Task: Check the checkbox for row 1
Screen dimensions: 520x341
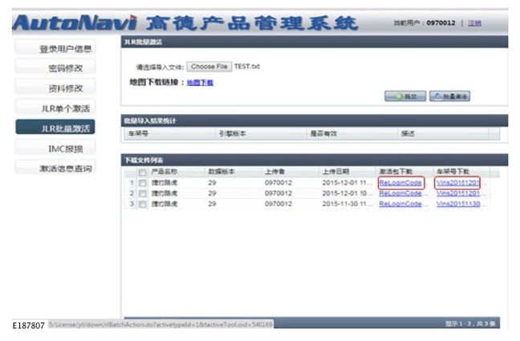Action: click(x=143, y=183)
